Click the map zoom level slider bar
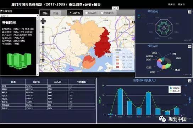Image resolution: width=193 pixels, height=128 pixels. tap(43, 43)
